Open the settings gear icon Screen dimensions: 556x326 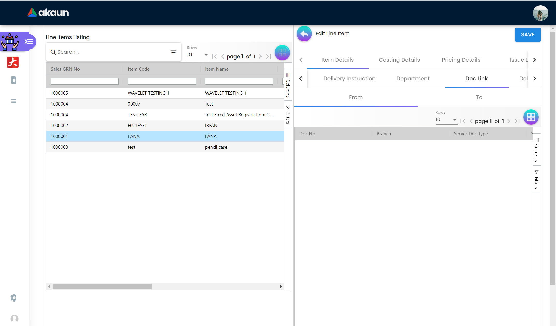(14, 298)
